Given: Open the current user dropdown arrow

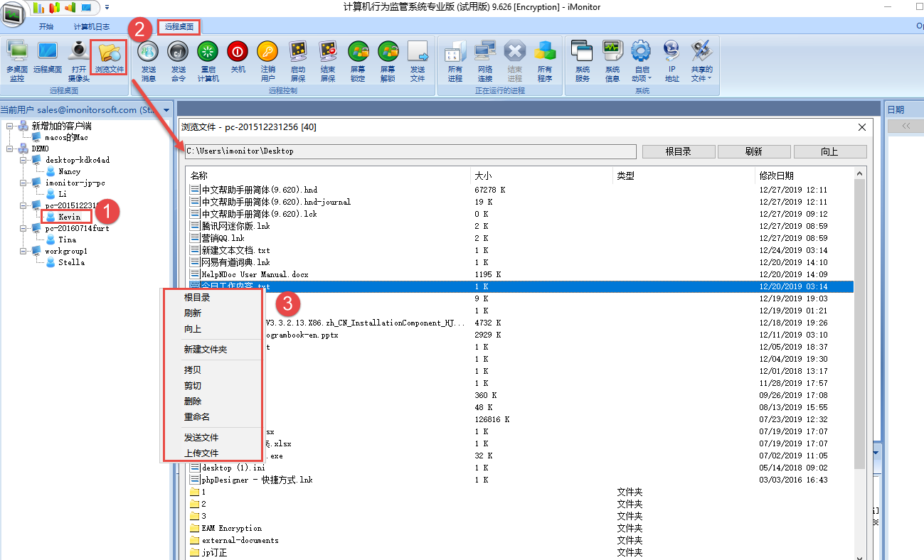Looking at the screenshot, I should (x=166, y=110).
